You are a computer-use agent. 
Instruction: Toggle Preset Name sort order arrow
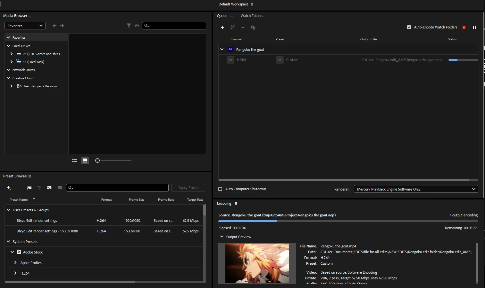point(34,199)
